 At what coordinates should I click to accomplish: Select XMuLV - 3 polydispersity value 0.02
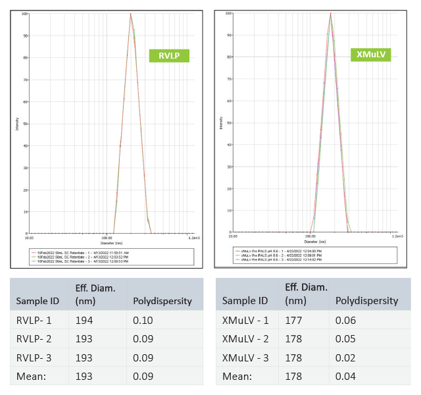345,357
